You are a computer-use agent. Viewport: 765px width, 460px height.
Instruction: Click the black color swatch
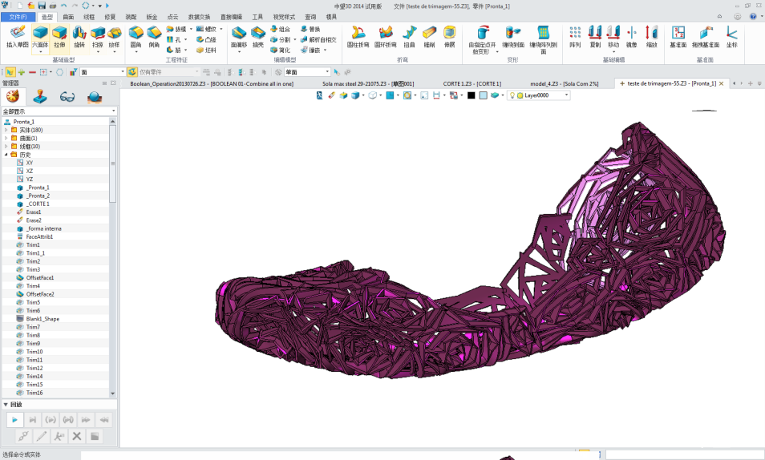(472, 95)
